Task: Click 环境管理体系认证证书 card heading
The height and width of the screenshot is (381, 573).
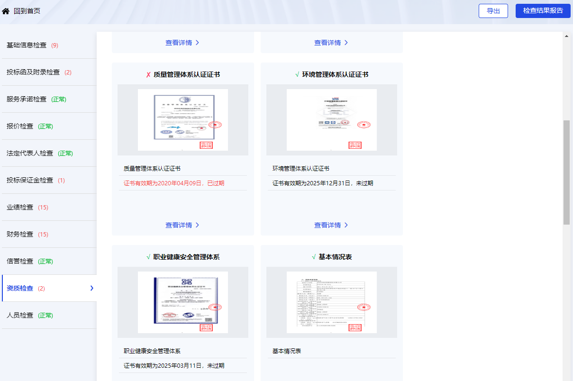Action: point(336,75)
